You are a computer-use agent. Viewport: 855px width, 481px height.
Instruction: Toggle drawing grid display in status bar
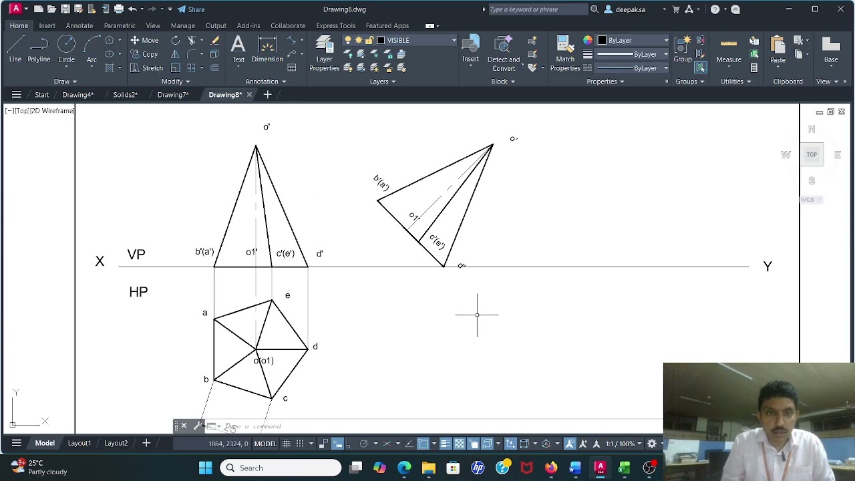[x=287, y=444]
